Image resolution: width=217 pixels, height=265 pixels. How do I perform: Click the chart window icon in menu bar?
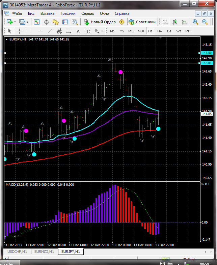(7, 13)
